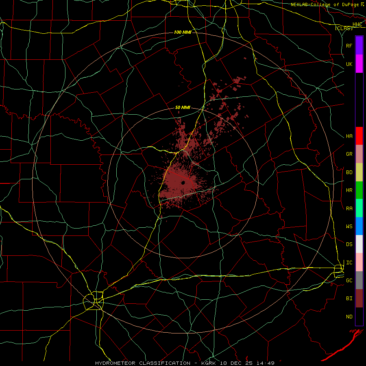Click the 50 NMI range ring label
The width and height of the screenshot is (366, 366).
coord(183,107)
